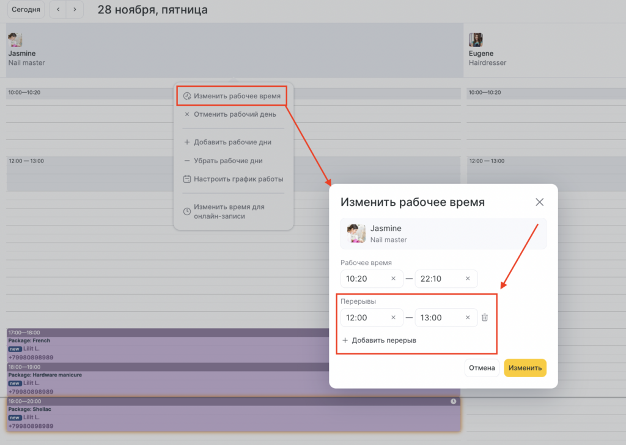Go to next day with right chevron
Image resolution: width=626 pixels, height=445 pixels.
click(x=75, y=10)
